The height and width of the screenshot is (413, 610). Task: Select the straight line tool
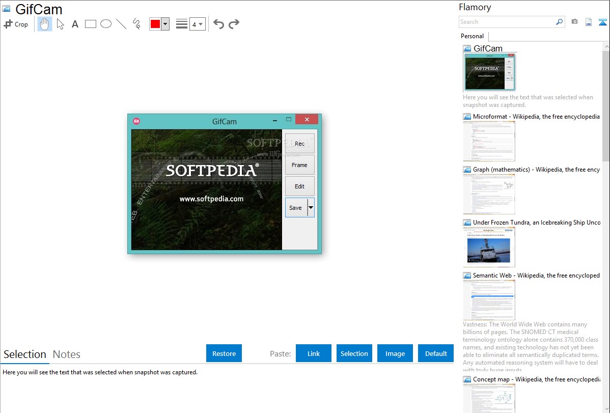click(121, 24)
